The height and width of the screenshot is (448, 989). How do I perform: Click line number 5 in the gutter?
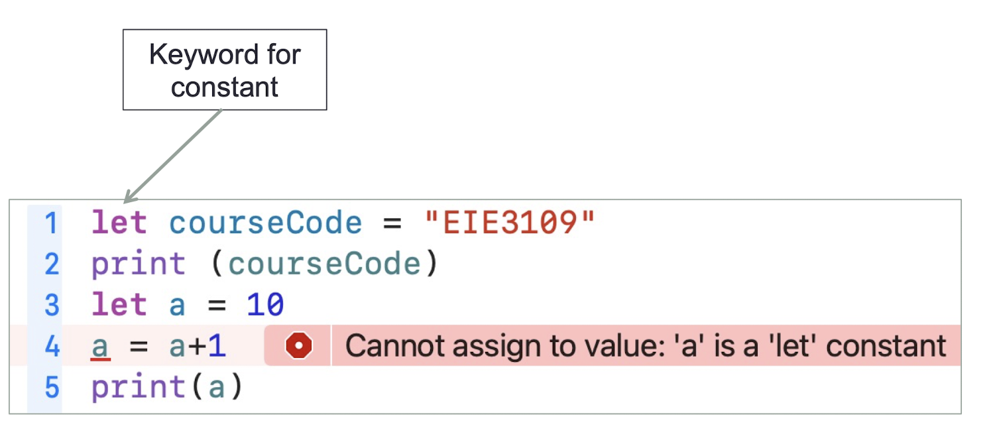coord(52,388)
